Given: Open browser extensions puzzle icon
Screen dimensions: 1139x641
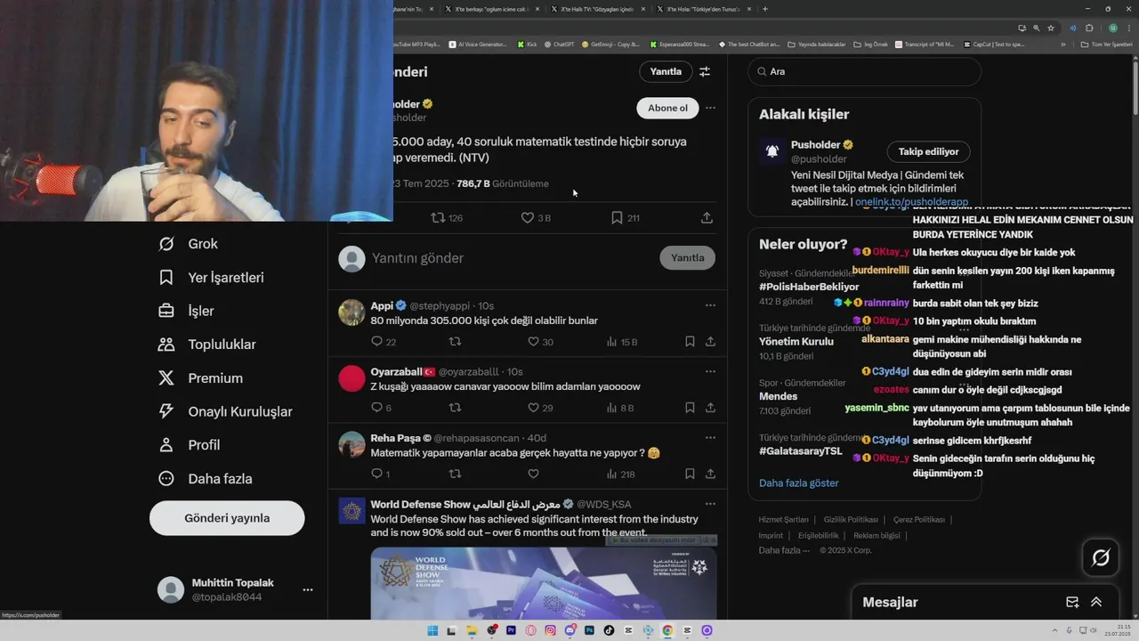Looking at the screenshot, I should coord(1089,28).
